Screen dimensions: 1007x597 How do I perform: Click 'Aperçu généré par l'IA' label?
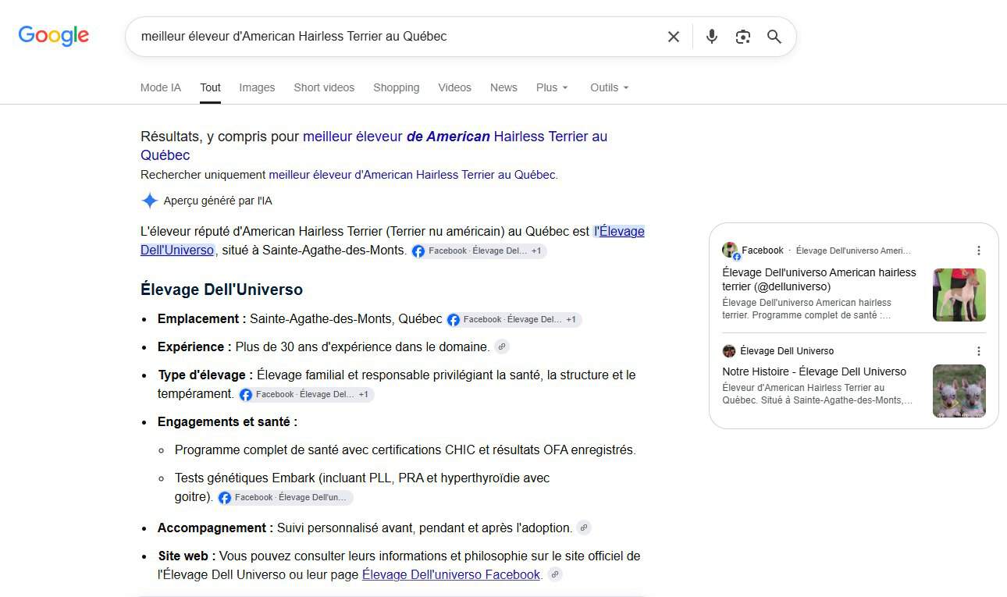(x=218, y=201)
